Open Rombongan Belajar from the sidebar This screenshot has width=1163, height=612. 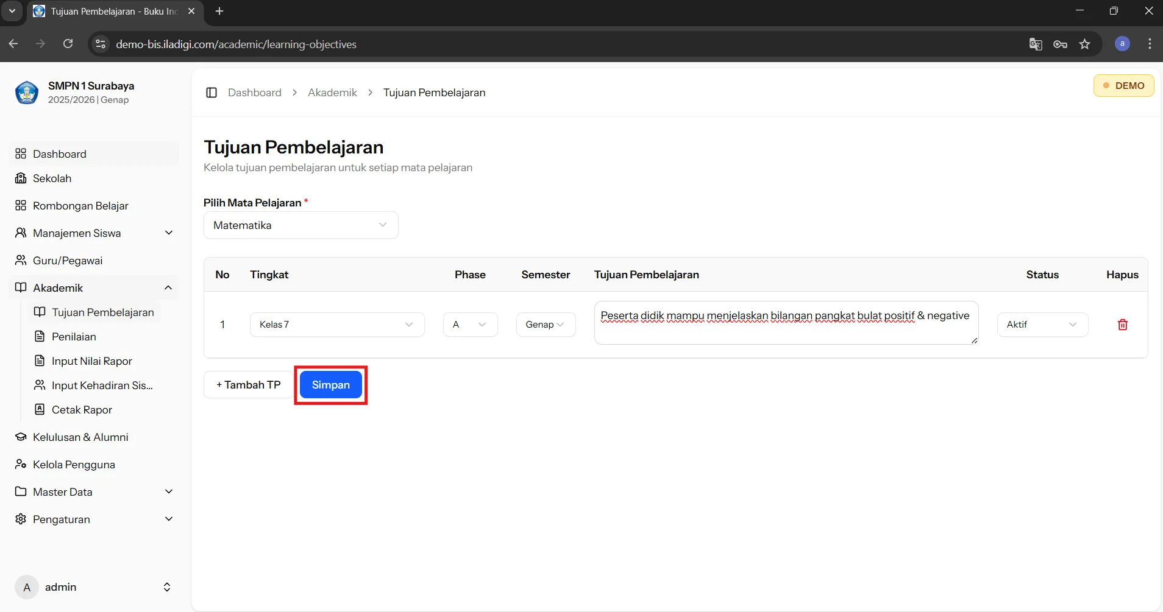click(x=94, y=205)
